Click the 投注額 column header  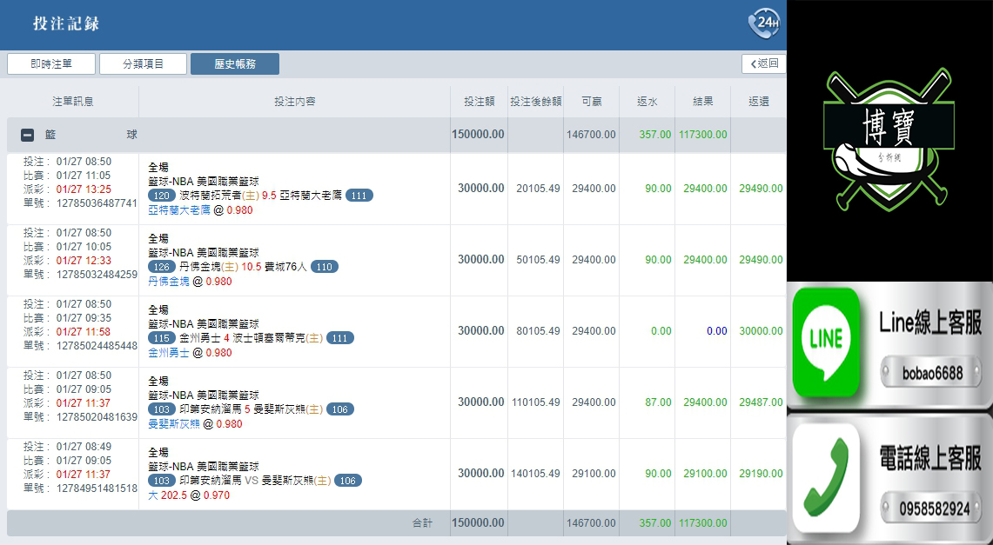pos(479,102)
